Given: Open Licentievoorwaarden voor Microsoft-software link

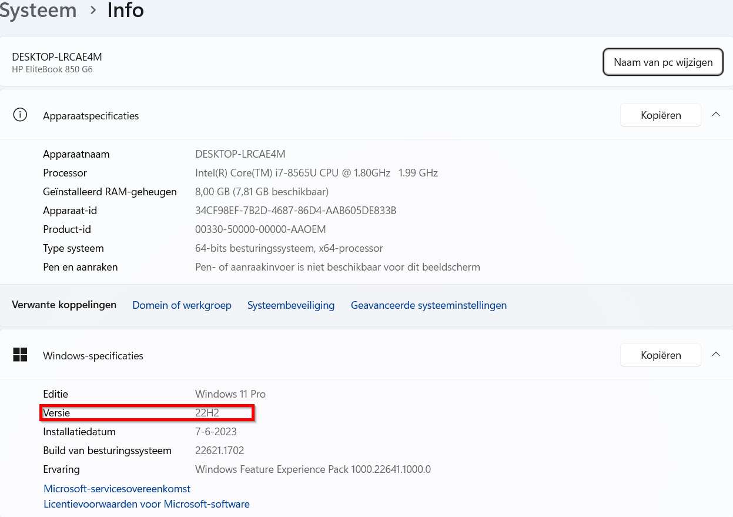Looking at the screenshot, I should (x=146, y=504).
